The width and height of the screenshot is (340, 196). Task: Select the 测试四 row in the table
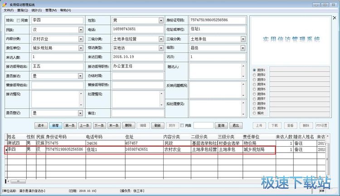(x=166, y=143)
